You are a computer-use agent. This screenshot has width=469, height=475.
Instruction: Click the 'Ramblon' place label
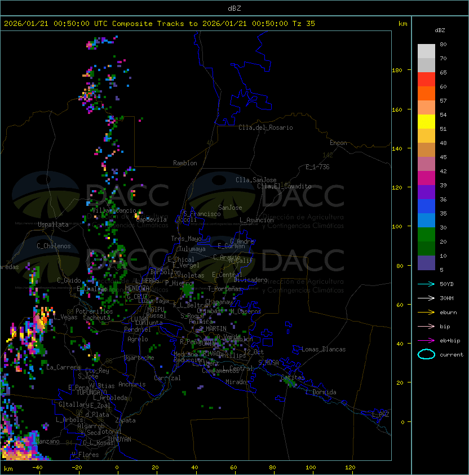coord(185,163)
